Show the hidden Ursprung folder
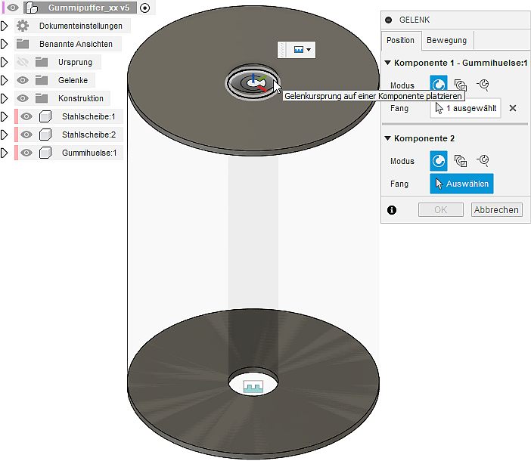The width and height of the screenshot is (531, 461). click(x=23, y=62)
